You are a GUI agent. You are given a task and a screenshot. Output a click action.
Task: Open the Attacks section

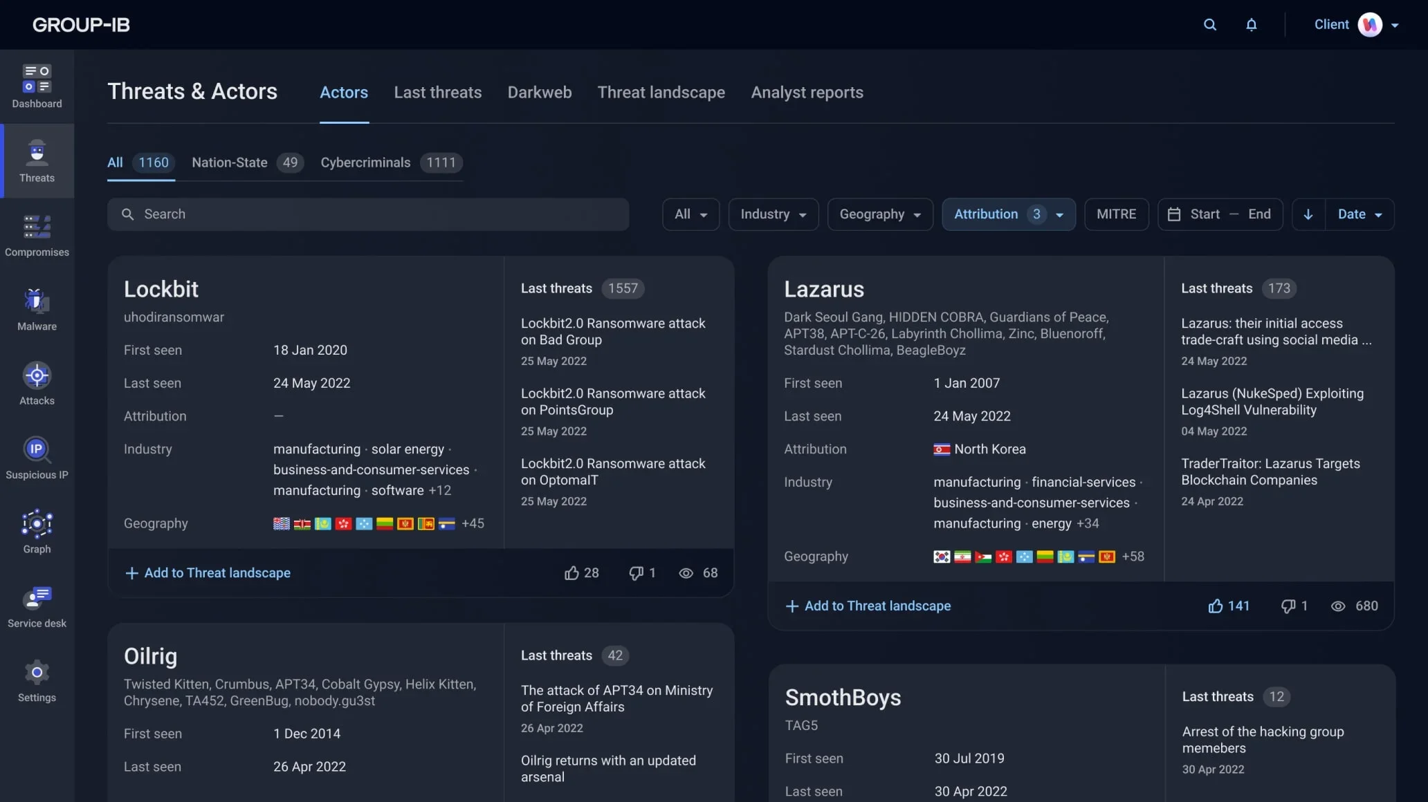pyautogui.click(x=37, y=384)
